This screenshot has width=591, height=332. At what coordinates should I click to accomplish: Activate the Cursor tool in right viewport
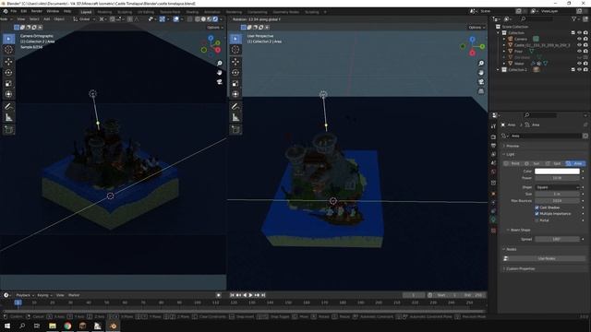coord(235,50)
